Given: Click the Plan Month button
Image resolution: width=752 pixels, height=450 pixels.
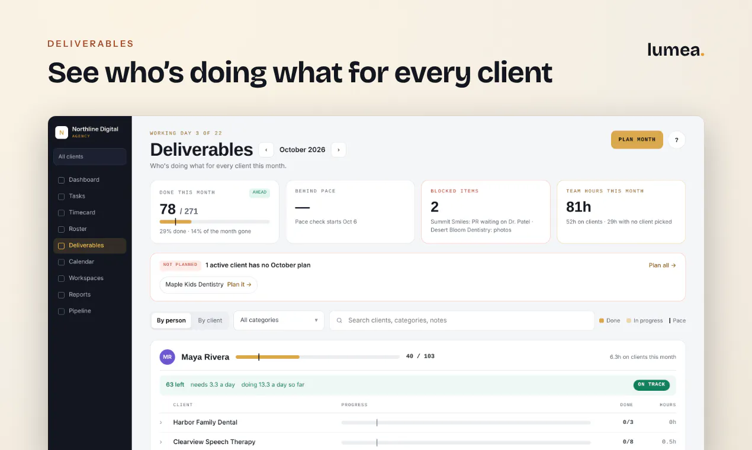Looking at the screenshot, I should [637, 140].
